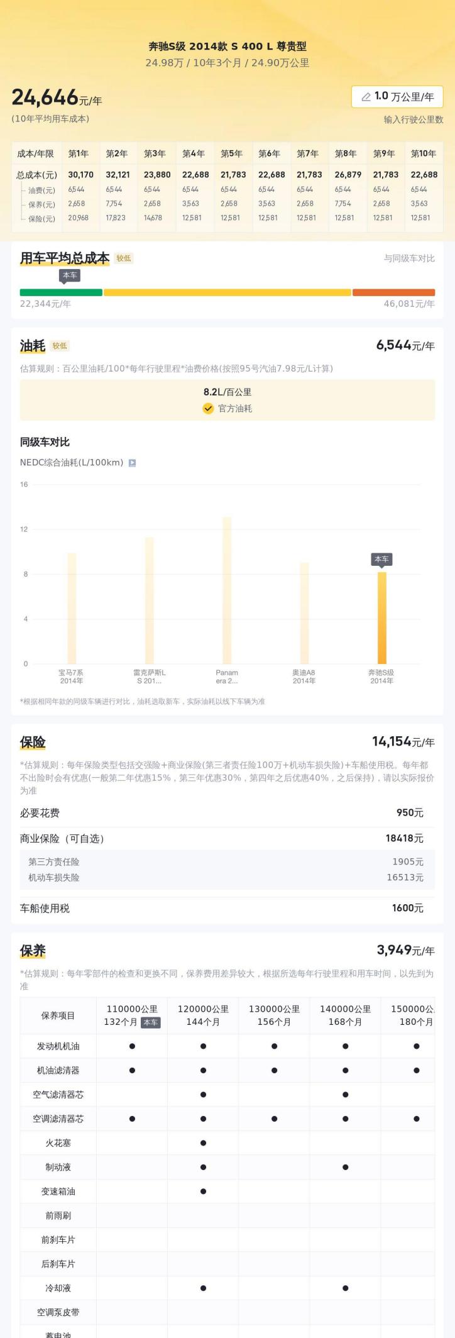Select the 第10年 column header
This screenshot has width=455, height=1338.
(x=424, y=153)
